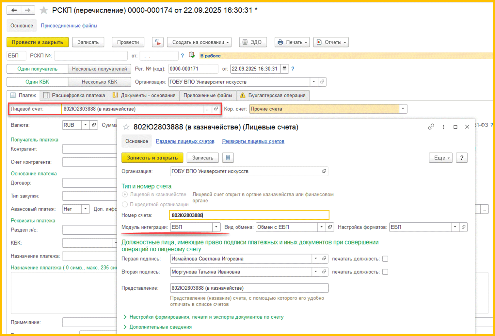495x336 pixels.
Task: Click into the Номер счета field
Action: [x=249, y=215]
